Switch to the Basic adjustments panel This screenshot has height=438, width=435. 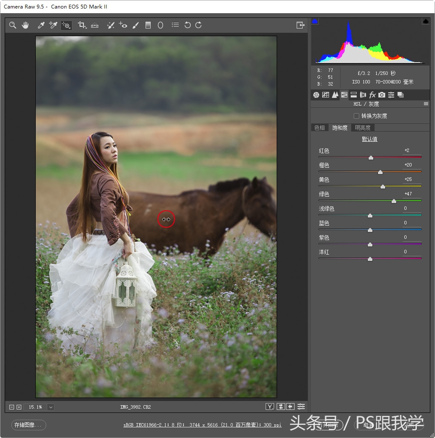point(316,94)
